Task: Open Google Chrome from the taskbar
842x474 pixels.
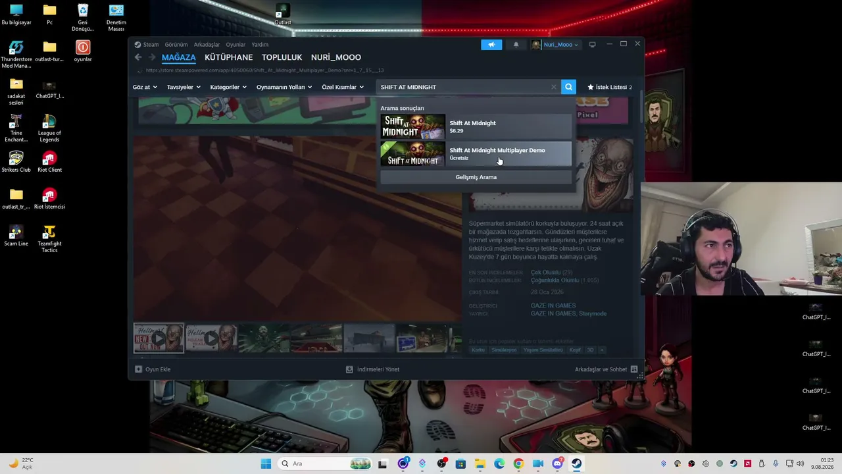Action: point(518,463)
